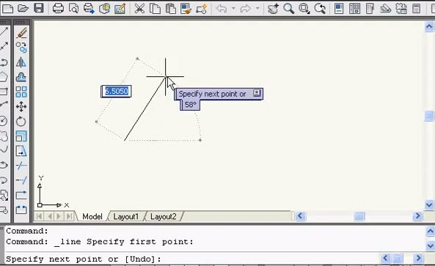This screenshot has width=435, height=266.
Task: Save the drawing with floppy disk icon
Action: coord(39,8)
